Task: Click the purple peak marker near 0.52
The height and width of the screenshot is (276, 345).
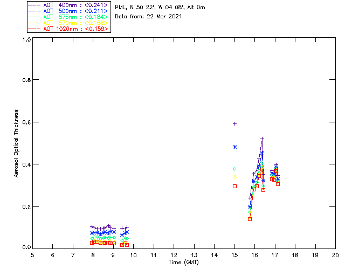Action: point(262,139)
